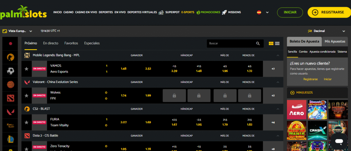The height and width of the screenshot is (151, 351).
Task: Switch to the En directo tab
Action: (50, 43)
